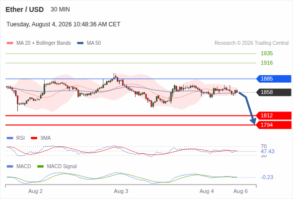Select the 1885 pivot price tag
293x199 pixels.
coord(274,79)
